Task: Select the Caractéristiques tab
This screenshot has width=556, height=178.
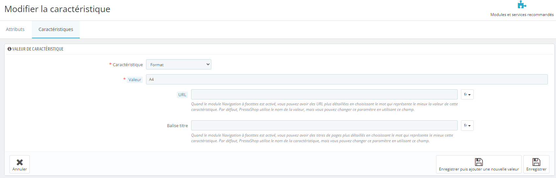Action: [x=56, y=29]
